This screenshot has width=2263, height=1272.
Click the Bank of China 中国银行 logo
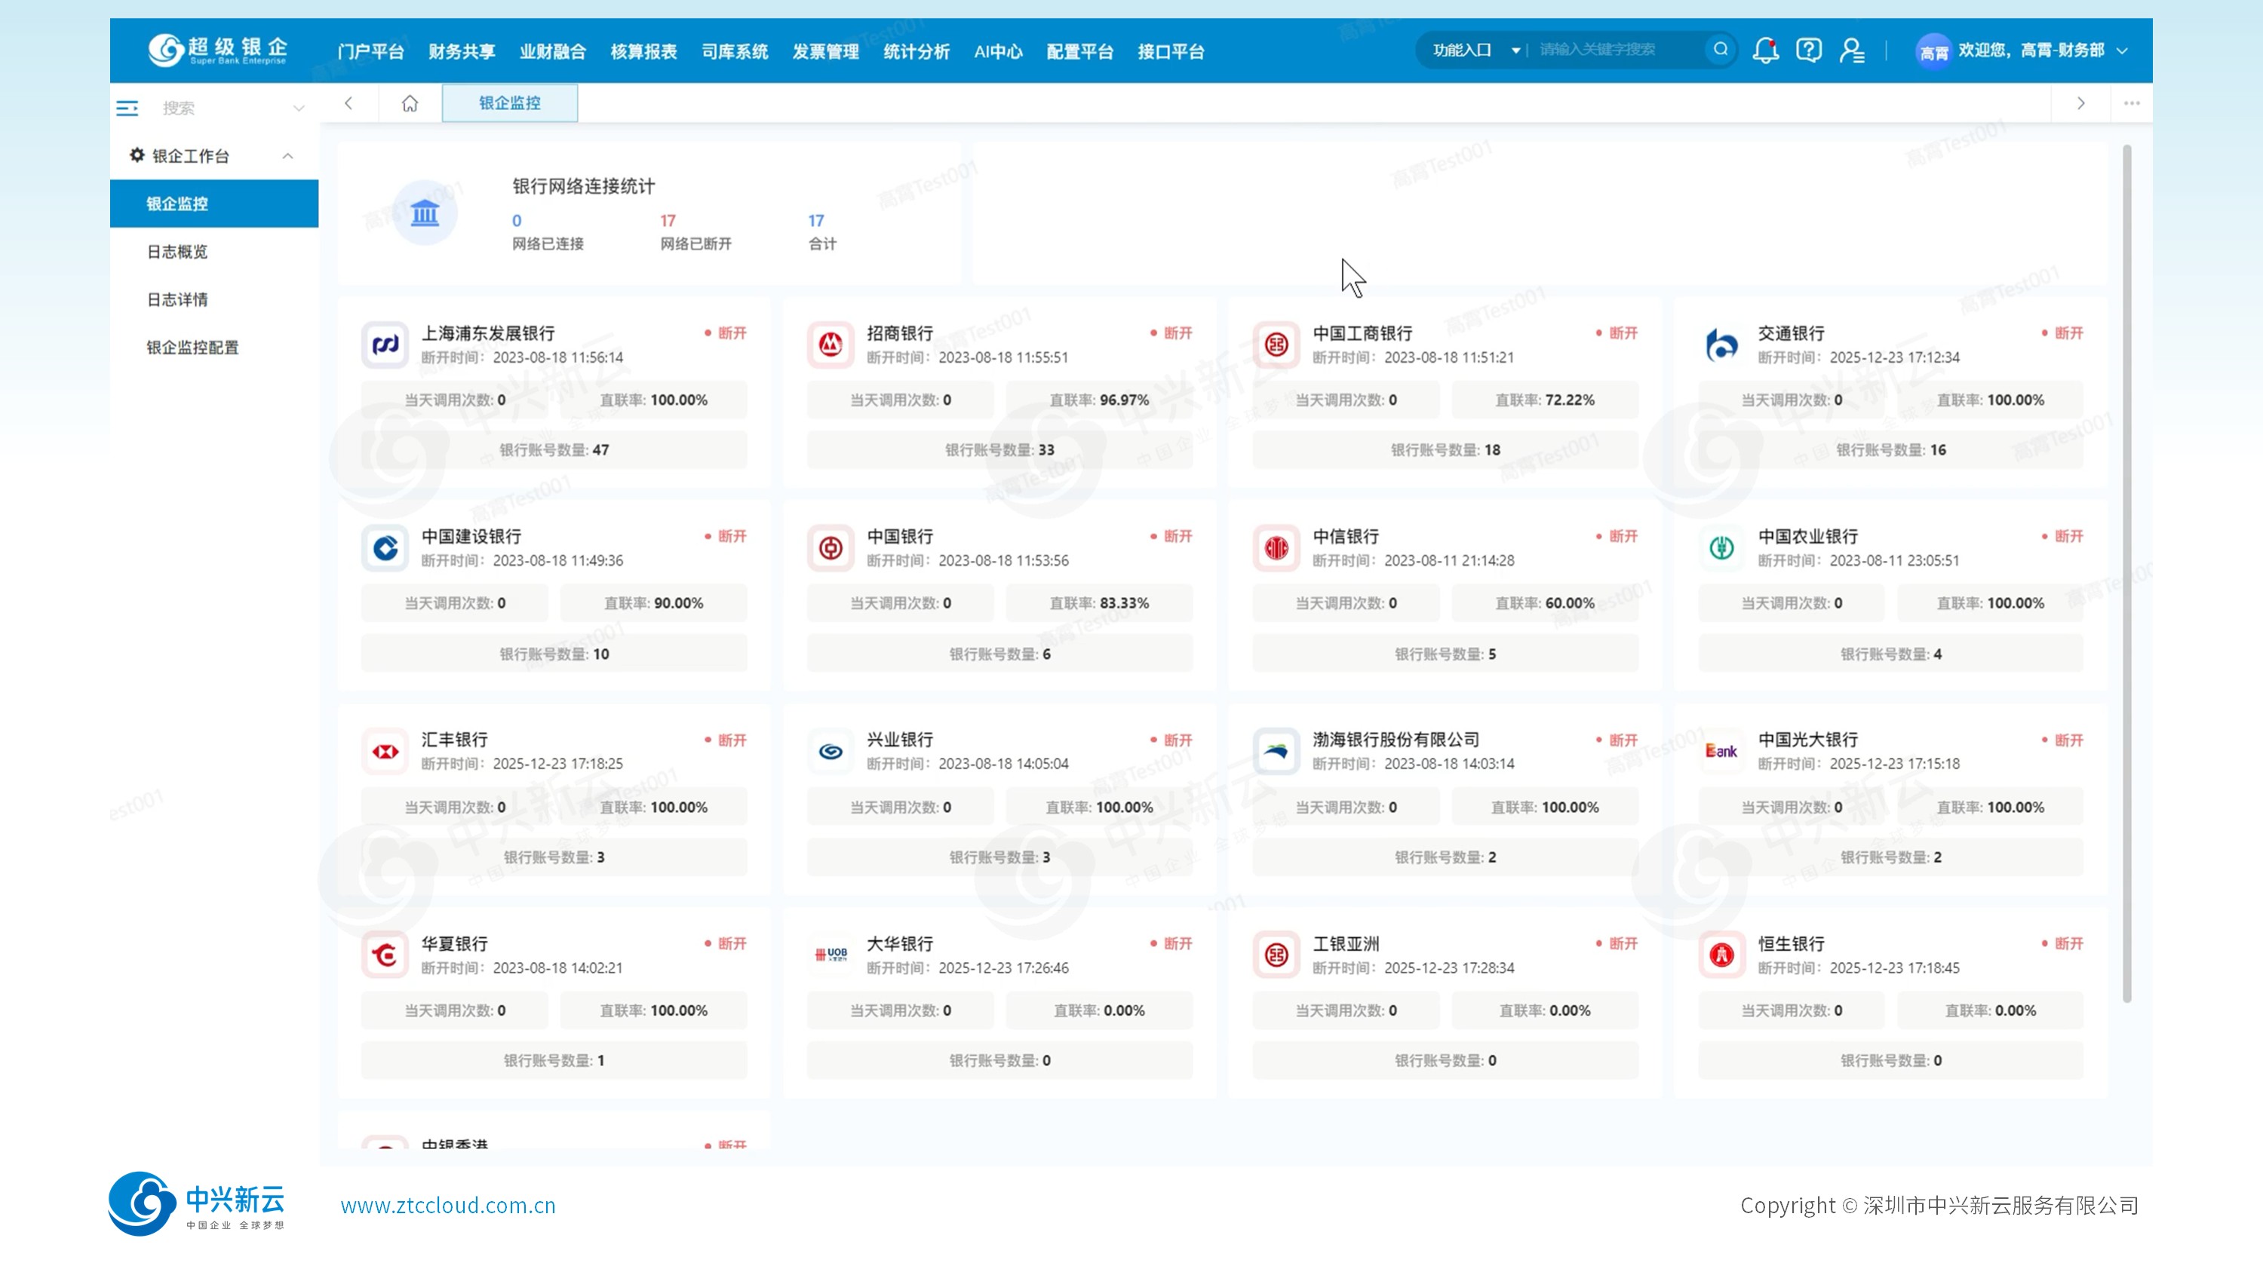tap(831, 547)
